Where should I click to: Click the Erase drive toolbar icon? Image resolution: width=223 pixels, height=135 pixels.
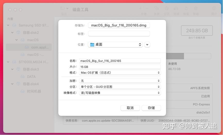click(x=176, y=8)
